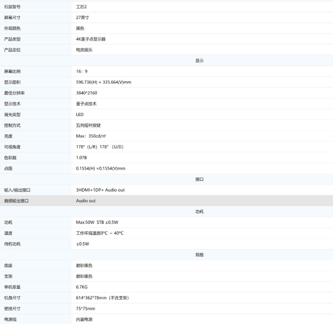Select the 待机功耗 value ≤0.5W

83,244
